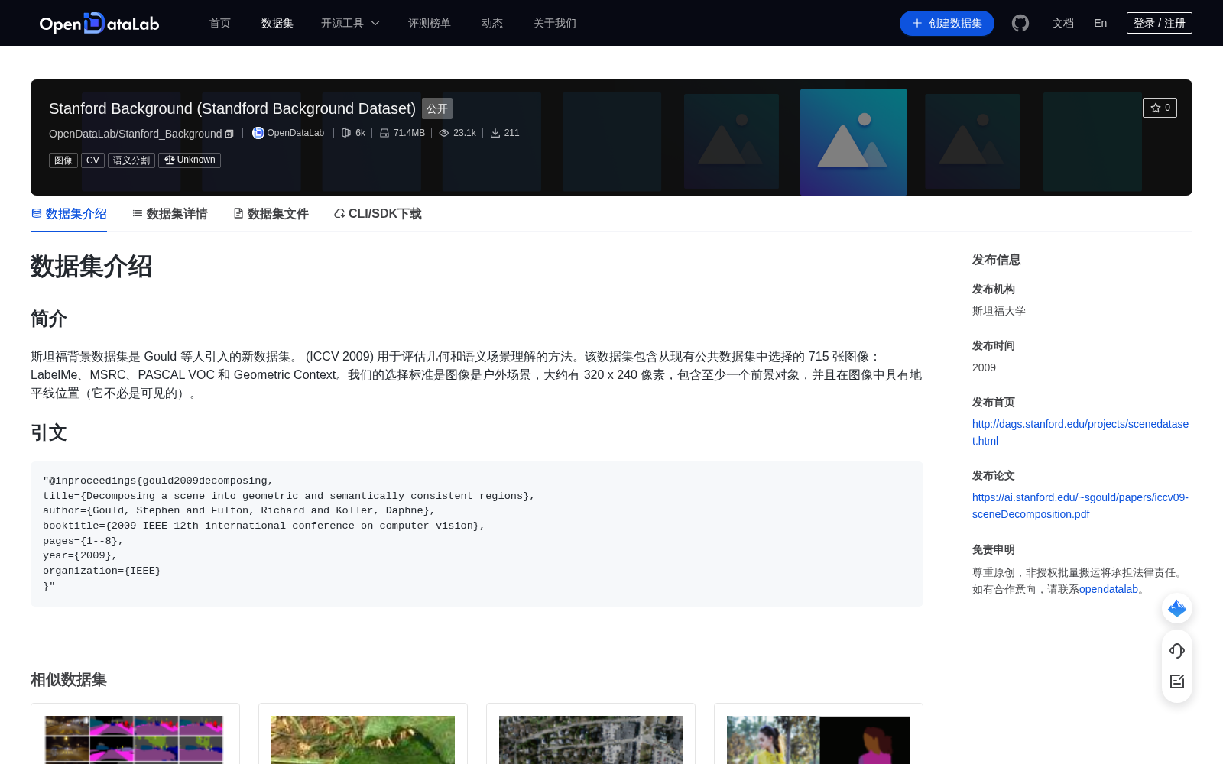This screenshot has width=1223, height=764.
Task: Click the 211 downloads icon
Action: click(495, 133)
